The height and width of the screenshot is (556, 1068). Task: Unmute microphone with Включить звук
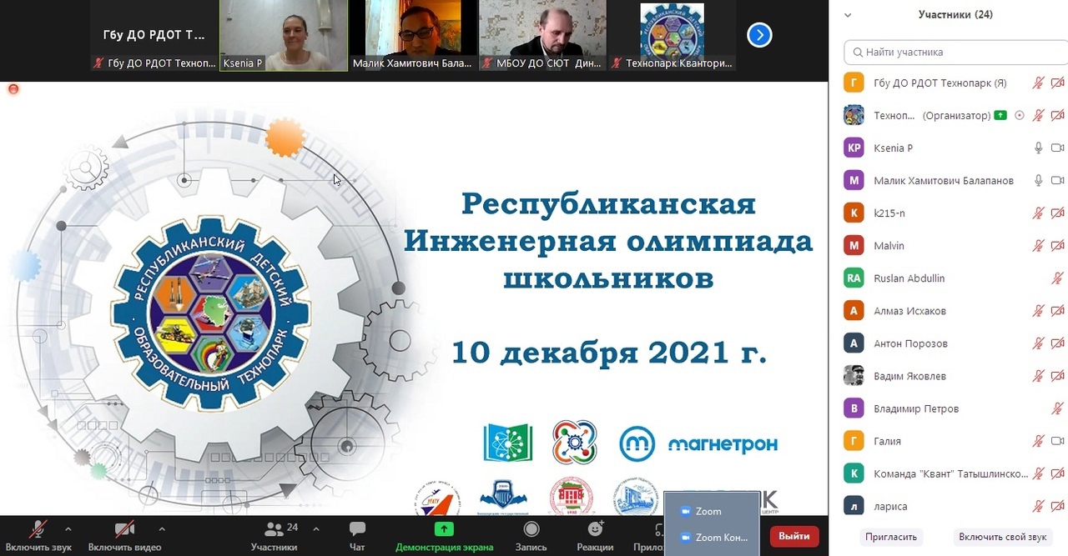(x=38, y=529)
